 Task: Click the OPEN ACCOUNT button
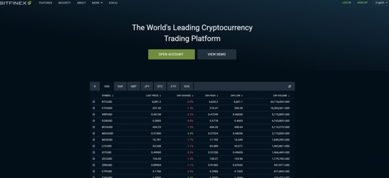pyautogui.click(x=171, y=54)
